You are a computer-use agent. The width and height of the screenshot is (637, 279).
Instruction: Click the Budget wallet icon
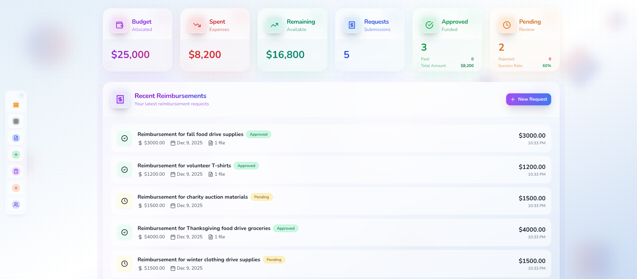(120, 25)
